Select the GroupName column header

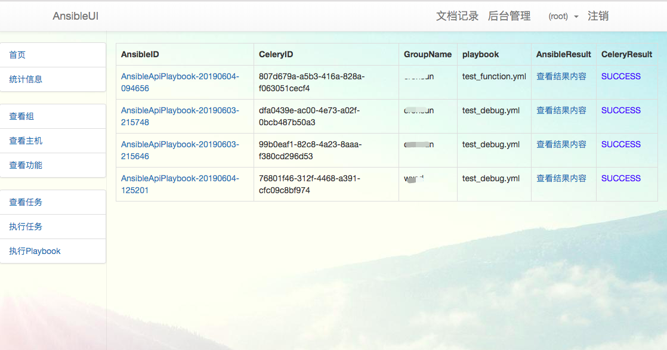428,54
